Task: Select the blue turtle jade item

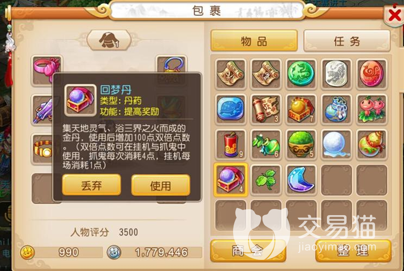Action: [230, 109]
